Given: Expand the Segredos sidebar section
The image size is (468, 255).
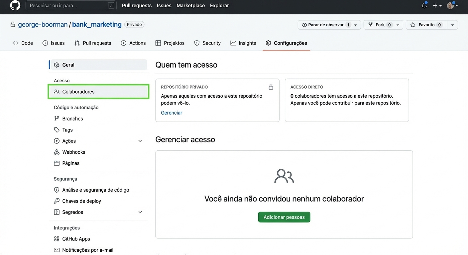Looking at the screenshot, I should tap(140, 212).
